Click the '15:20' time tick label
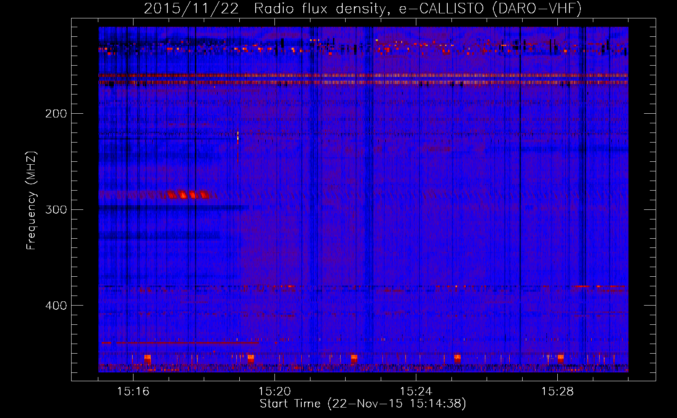 [274, 391]
